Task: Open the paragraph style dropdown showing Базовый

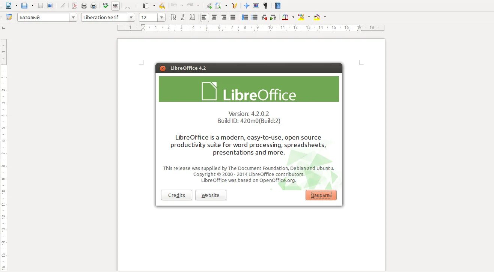Action: [73, 17]
